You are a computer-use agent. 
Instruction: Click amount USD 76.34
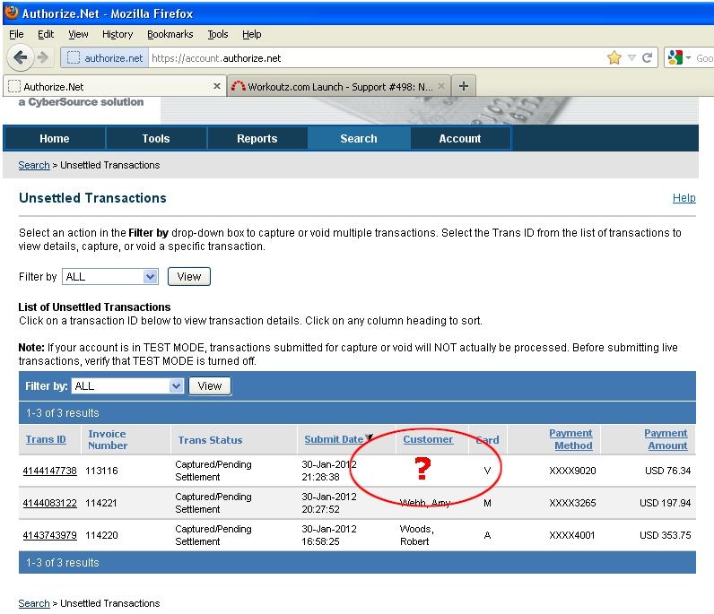[x=667, y=471]
